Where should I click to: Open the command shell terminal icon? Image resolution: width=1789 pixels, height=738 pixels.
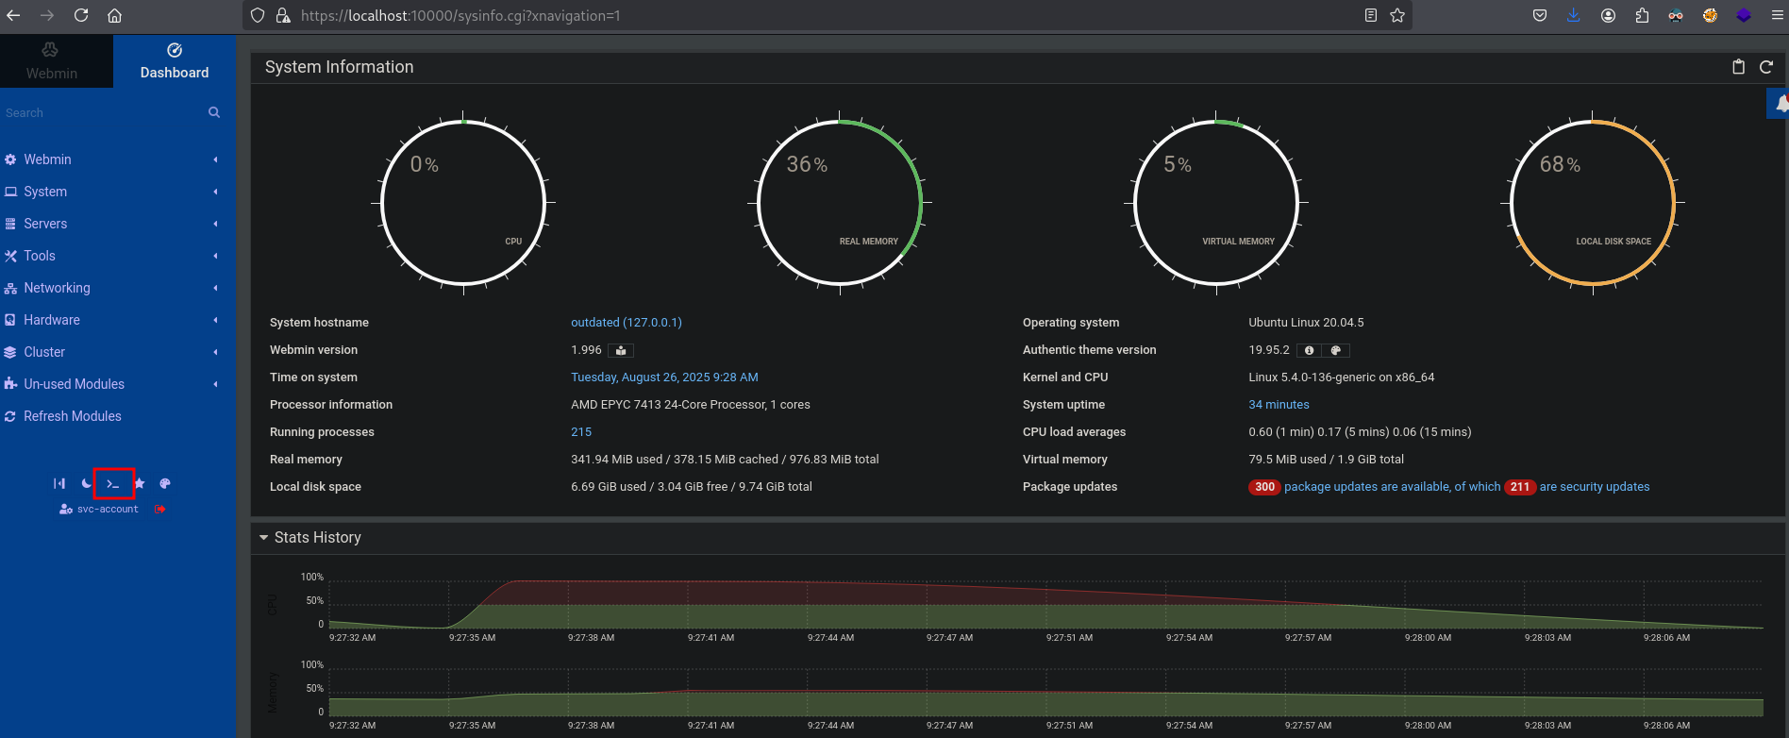tap(113, 484)
